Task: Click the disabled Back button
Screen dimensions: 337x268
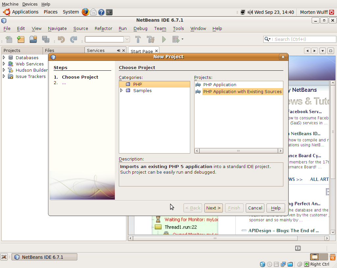Action: click(193, 208)
